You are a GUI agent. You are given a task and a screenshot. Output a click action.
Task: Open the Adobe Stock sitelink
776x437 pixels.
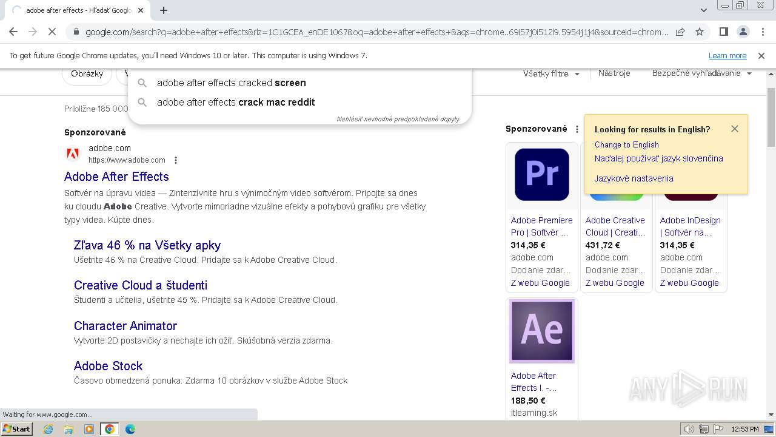pyautogui.click(x=108, y=366)
